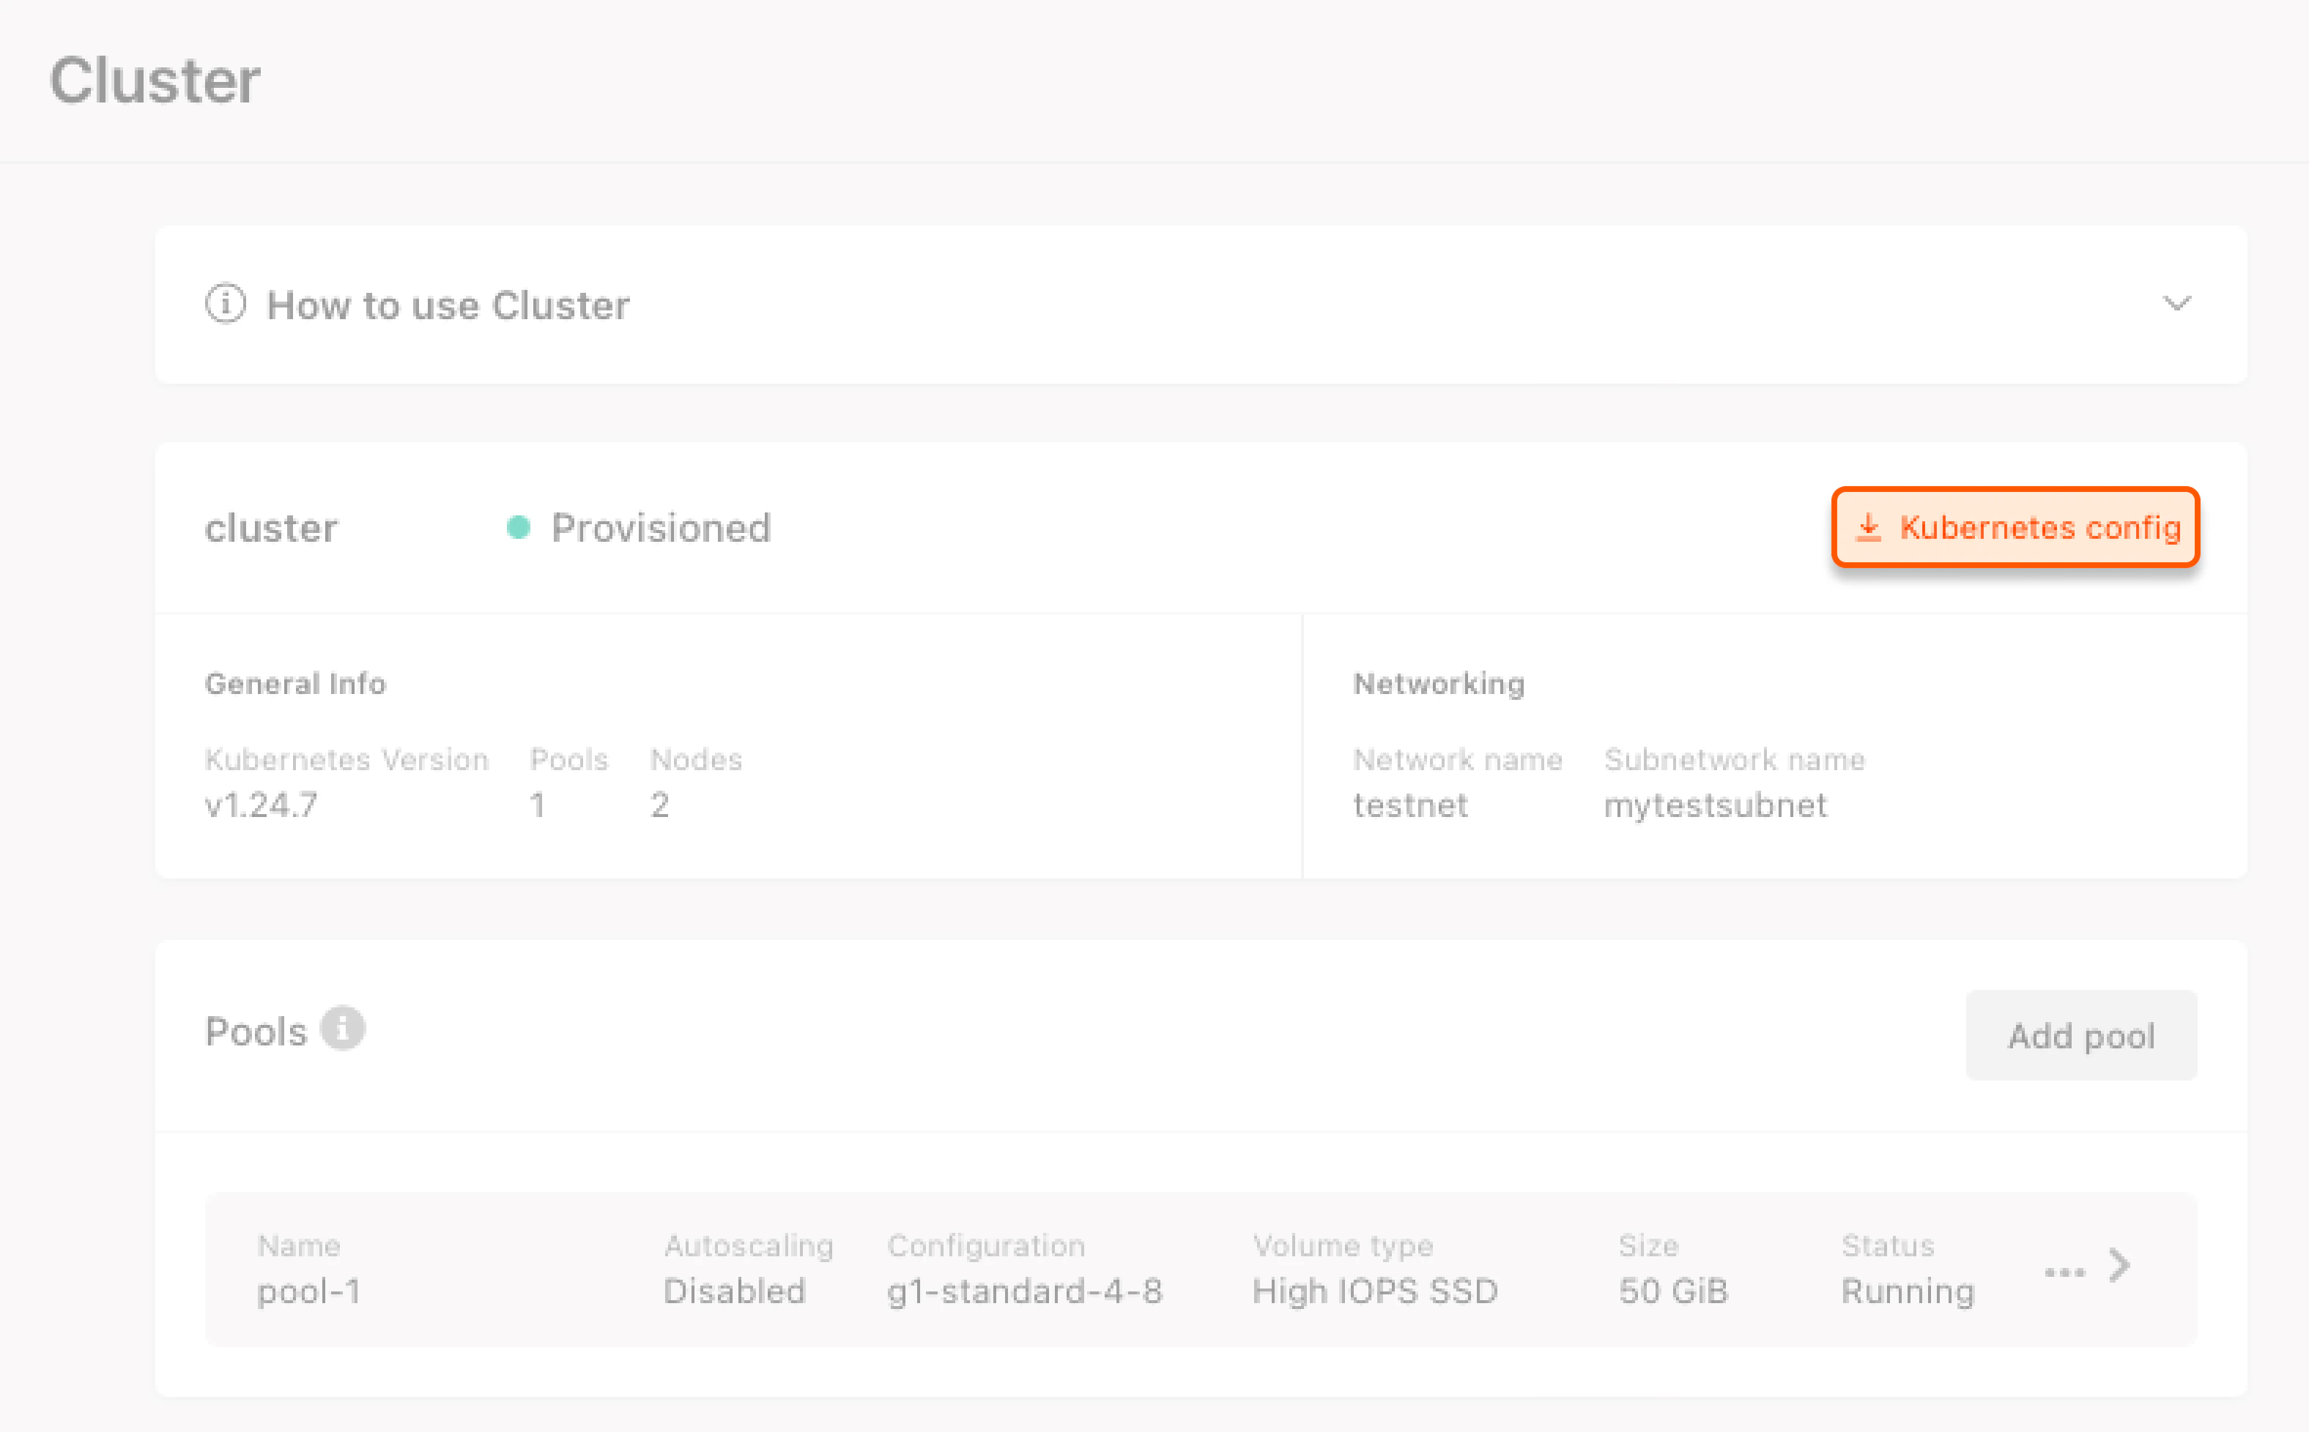
Task: Click the Disabled autoscaling value
Action: coord(734,1291)
